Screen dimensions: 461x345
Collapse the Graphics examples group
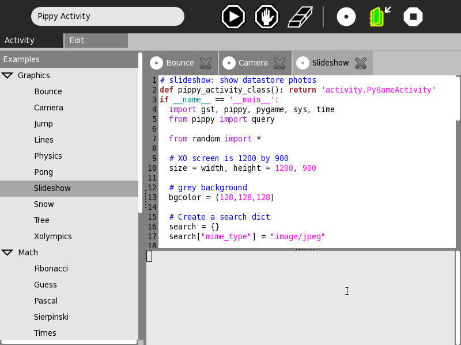(x=7, y=75)
